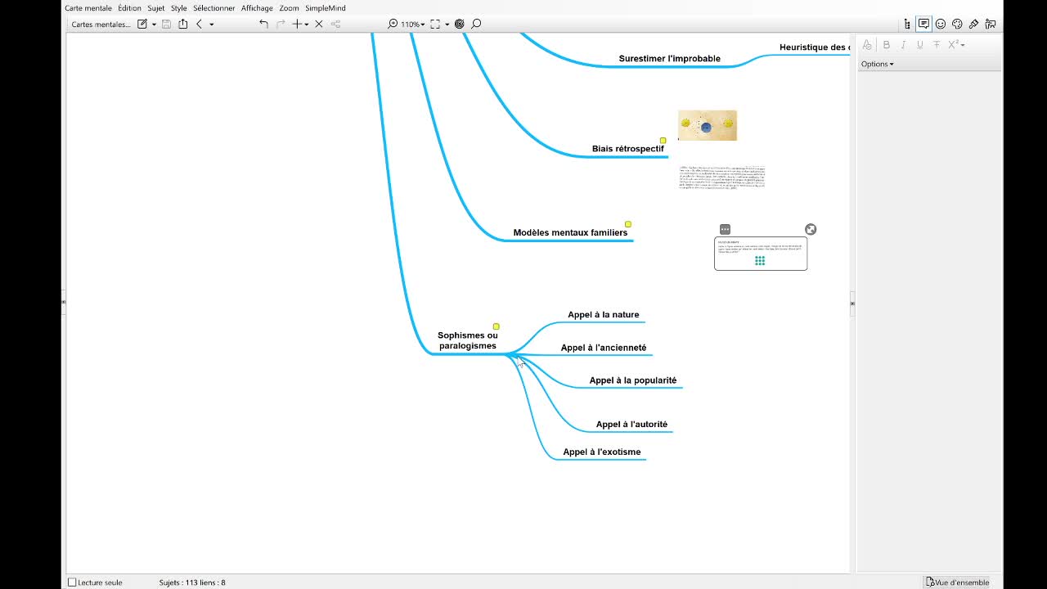Screen dimensions: 1047x589
Task: Toggle the note marker on Sophismes ou paralogismes
Action: pos(496,326)
